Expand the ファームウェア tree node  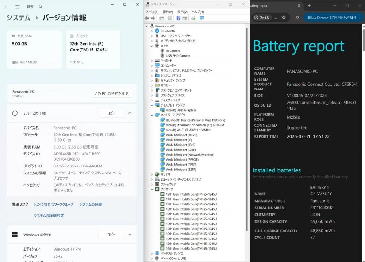pos(152,184)
